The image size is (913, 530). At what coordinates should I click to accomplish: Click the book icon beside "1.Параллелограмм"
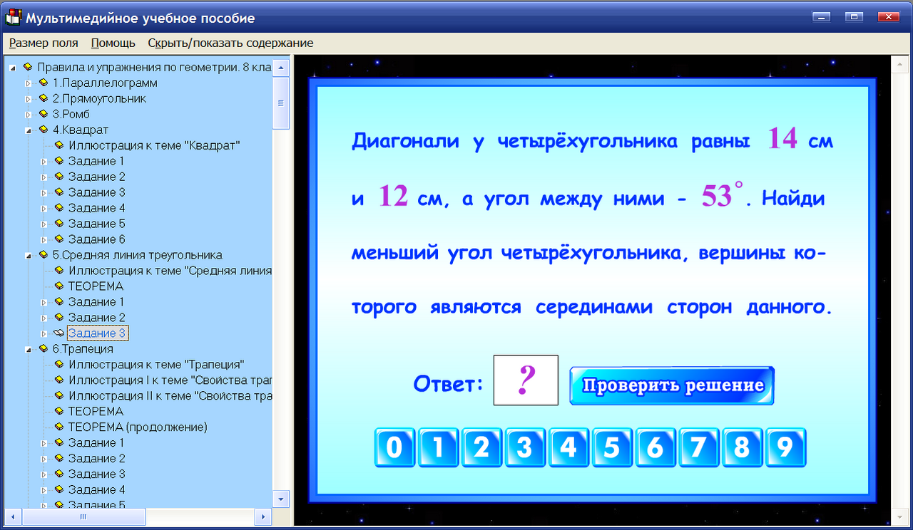(44, 83)
